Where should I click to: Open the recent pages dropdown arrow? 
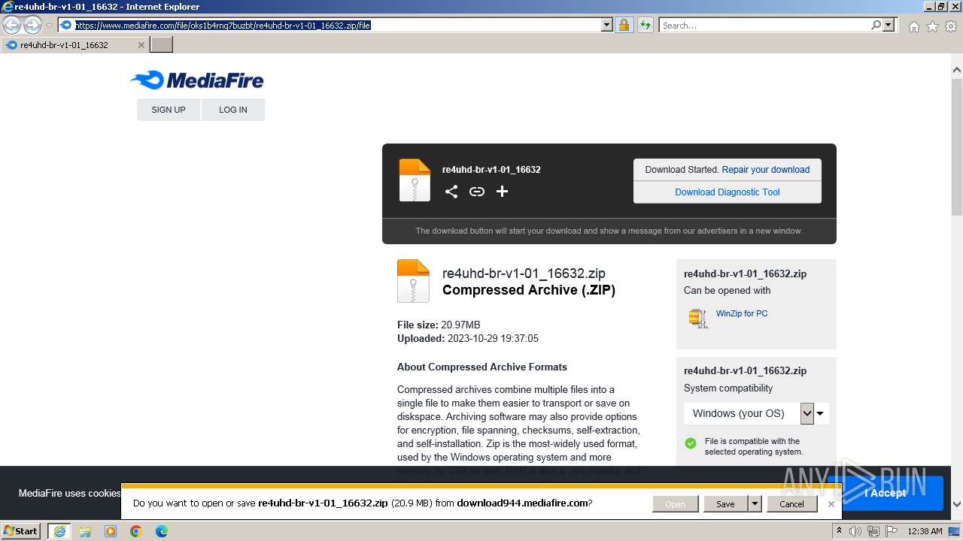[49, 25]
